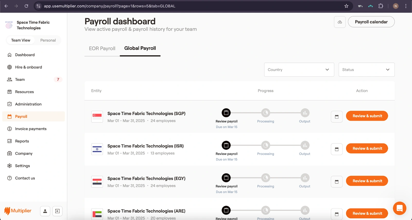The width and height of the screenshot is (412, 220).
Task: Open Space Time Fabric Technologies (EGY) entity
Action: (x=146, y=178)
